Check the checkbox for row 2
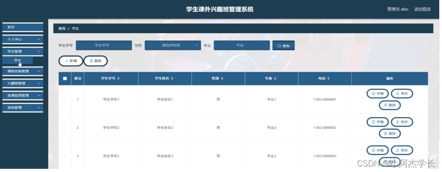Screen dimensions: 442x172 (65, 128)
